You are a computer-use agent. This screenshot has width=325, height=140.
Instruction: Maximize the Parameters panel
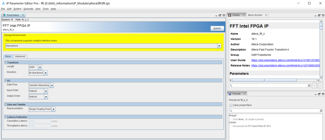[x=224, y=15]
